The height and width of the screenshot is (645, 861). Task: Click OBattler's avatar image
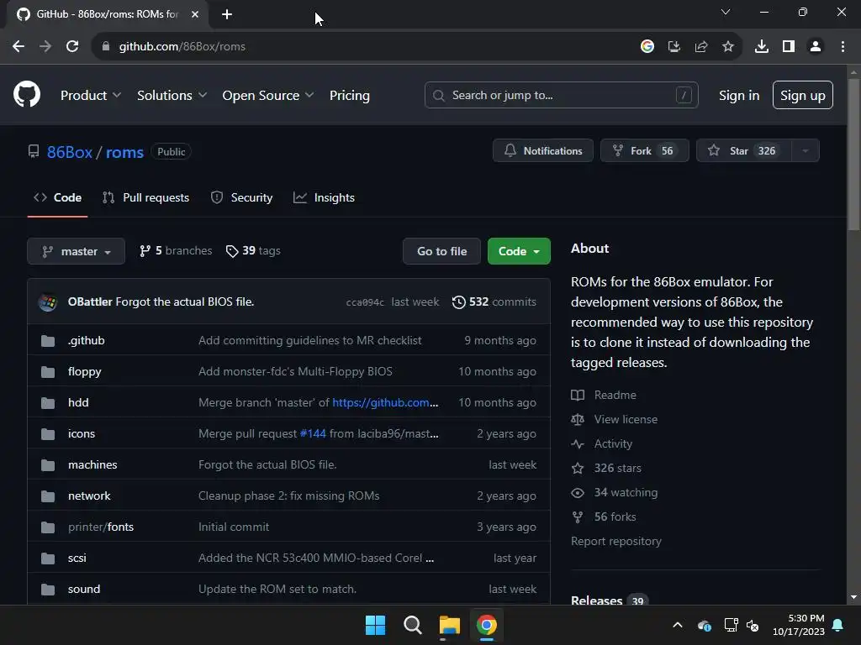pyautogui.click(x=48, y=302)
